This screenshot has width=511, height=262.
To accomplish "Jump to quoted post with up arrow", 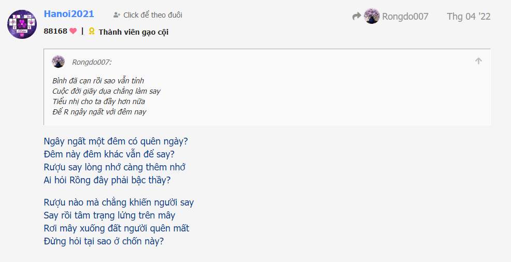I will [478, 61].
